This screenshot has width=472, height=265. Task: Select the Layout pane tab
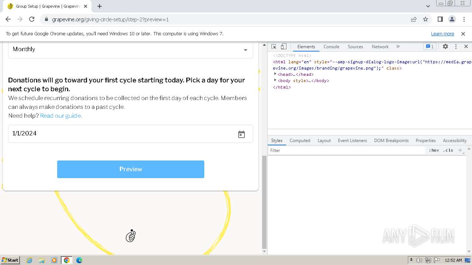(x=324, y=141)
